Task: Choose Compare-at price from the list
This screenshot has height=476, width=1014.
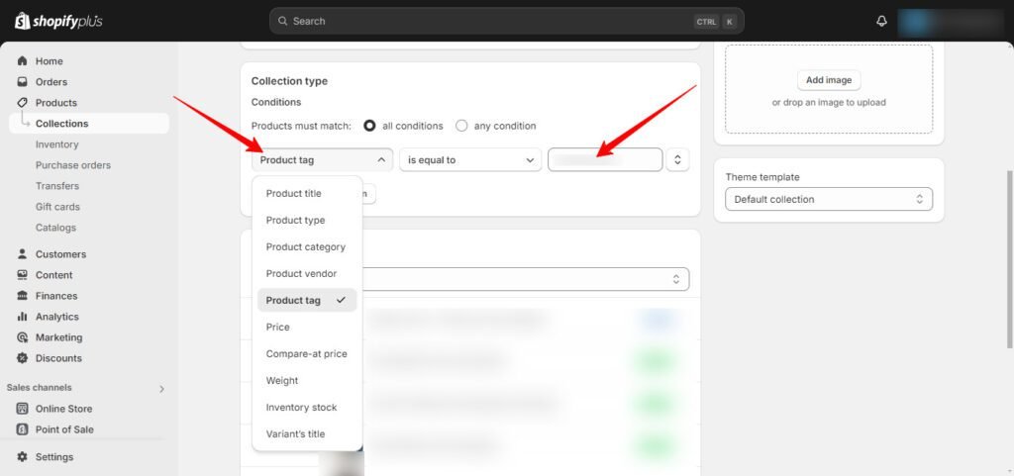Action: pos(307,354)
